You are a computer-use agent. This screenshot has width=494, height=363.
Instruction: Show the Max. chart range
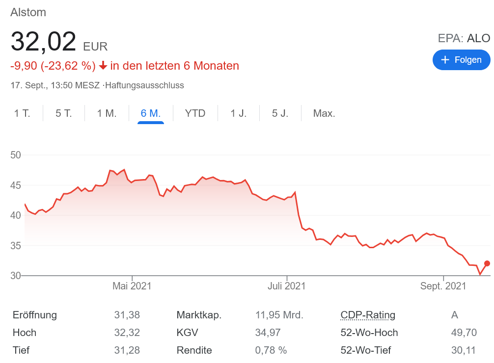pyautogui.click(x=324, y=113)
